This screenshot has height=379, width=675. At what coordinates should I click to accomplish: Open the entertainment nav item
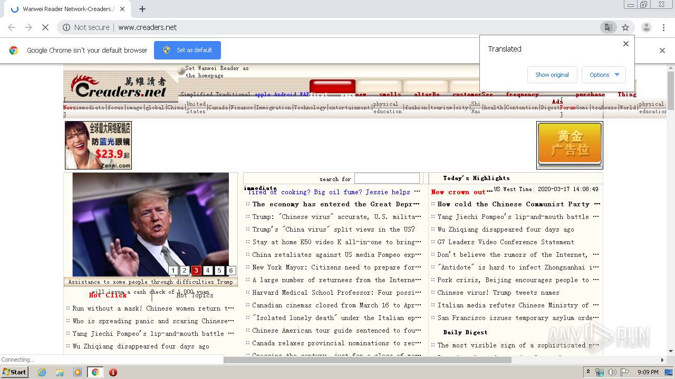click(x=350, y=107)
